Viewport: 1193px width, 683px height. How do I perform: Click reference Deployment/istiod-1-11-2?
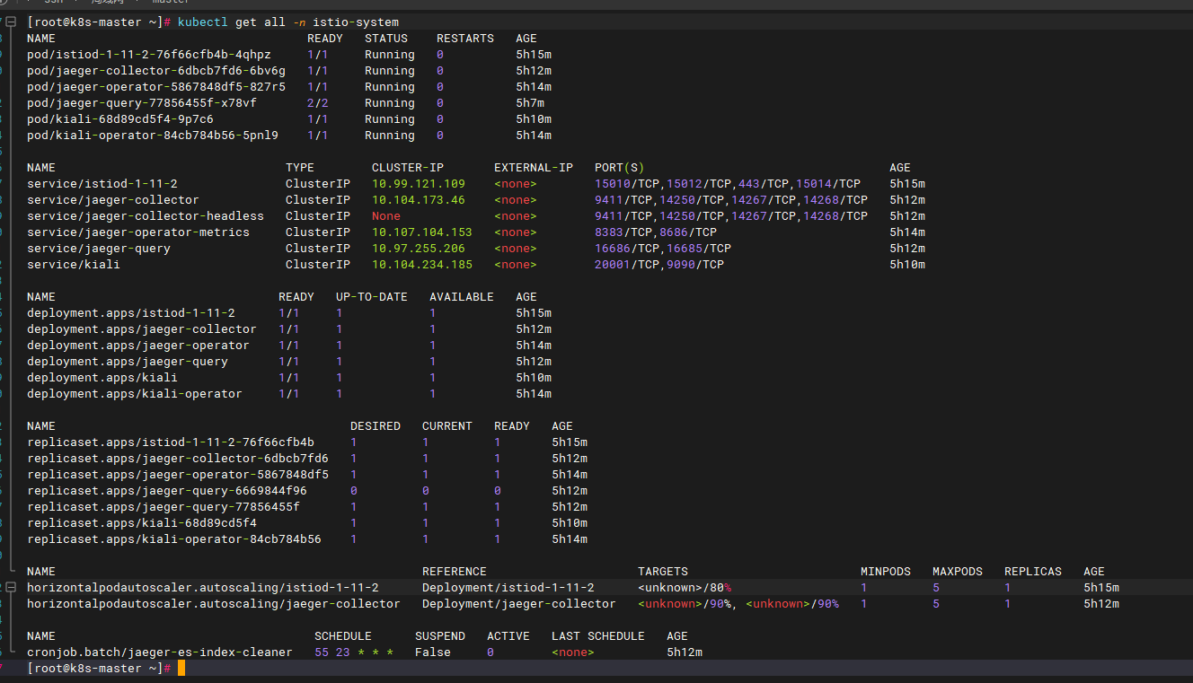click(508, 587)
